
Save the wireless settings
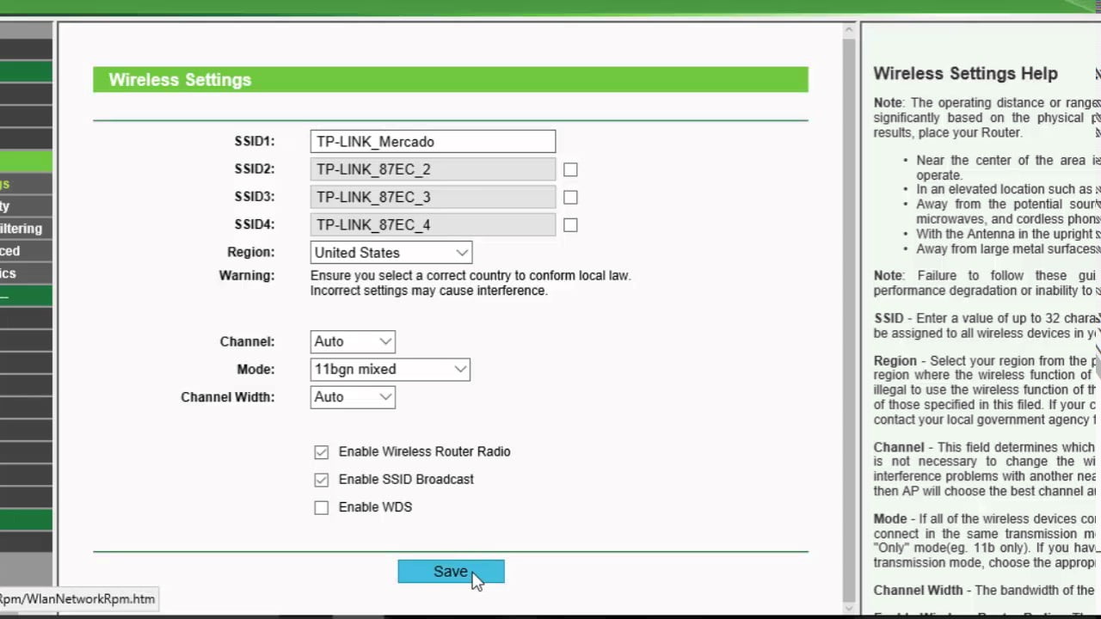pos(451,572)
